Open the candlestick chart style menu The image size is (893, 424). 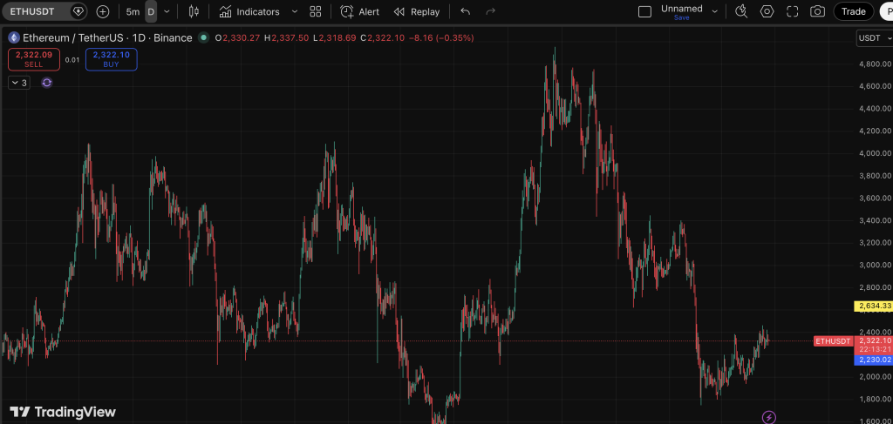pos(194,12)
